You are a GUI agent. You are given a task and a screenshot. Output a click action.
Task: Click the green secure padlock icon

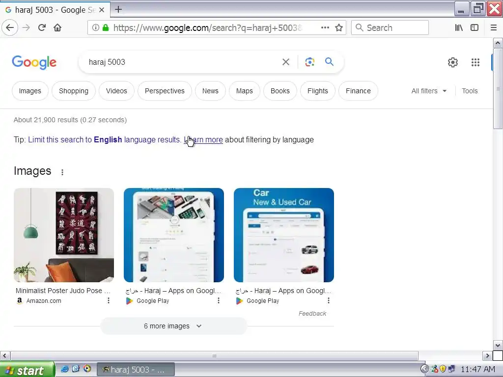pyautogui.click(x=105, y=27)
